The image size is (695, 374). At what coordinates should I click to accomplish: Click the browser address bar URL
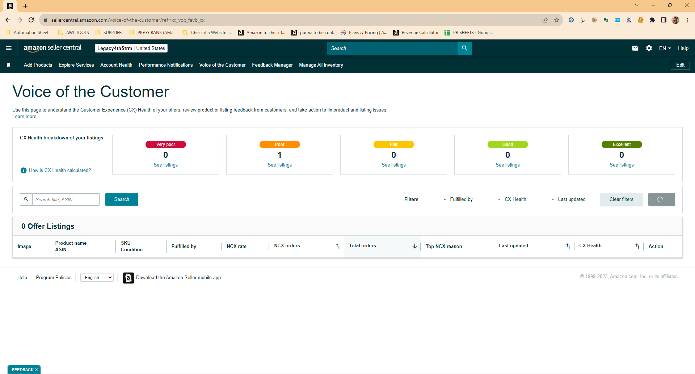pos(128,20)
